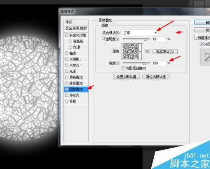Image resolution: width=210 pixels, height=169 pixels.
Task: Uncheck 图案叠加 checkbox
Action: click(x=67, y=89)
